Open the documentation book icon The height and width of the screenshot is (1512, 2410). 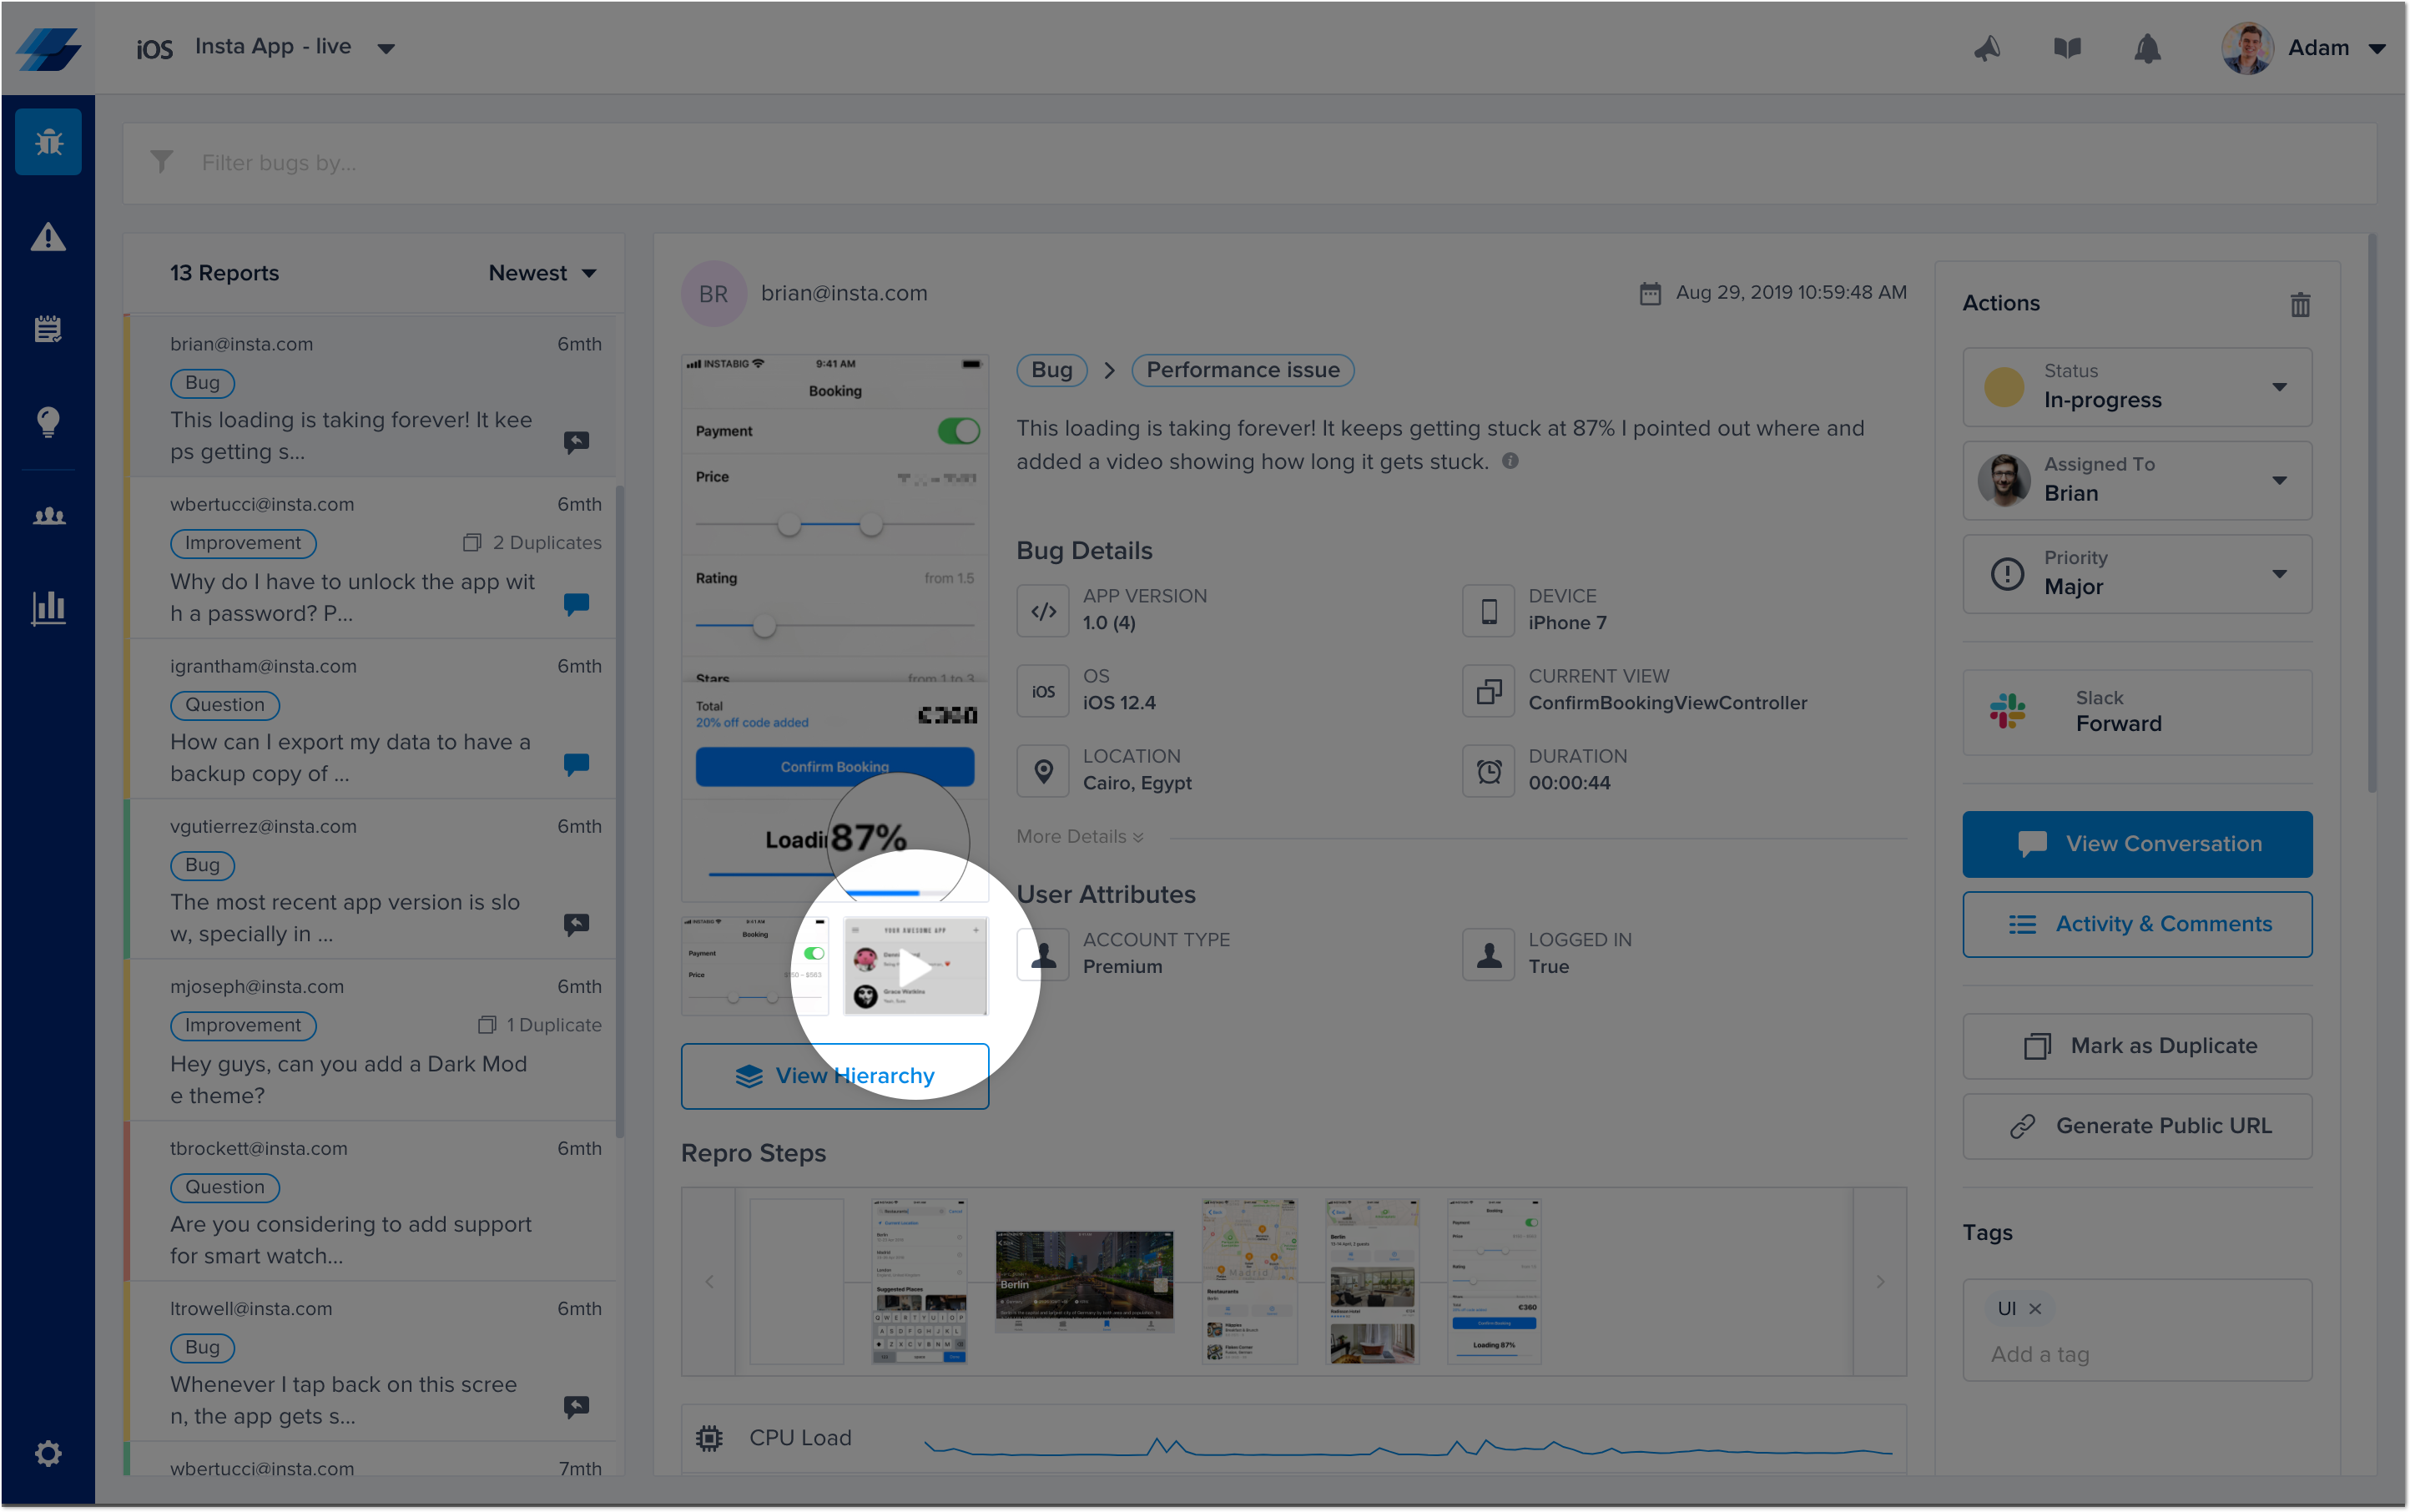(2067, 48)
